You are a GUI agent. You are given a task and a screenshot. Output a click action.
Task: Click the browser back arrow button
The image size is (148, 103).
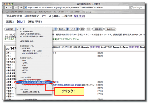[x=6, y=8]
